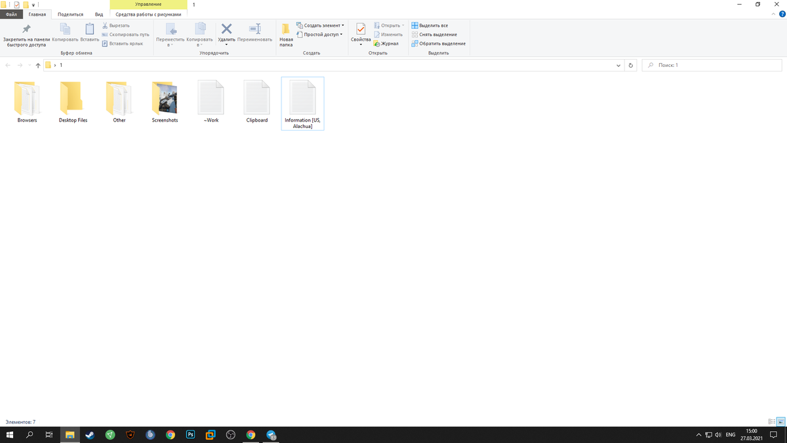This screenshot has height=443, width=787.
Task: Select the Screenshots folder
Action: [165, 102]
